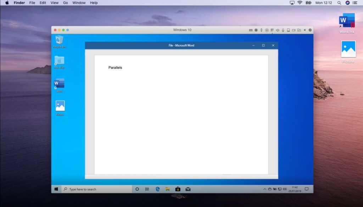Viewport: 363px width, 207px height.
Task: Mute volume from the Windows system tray
Action: pos(285,189)
